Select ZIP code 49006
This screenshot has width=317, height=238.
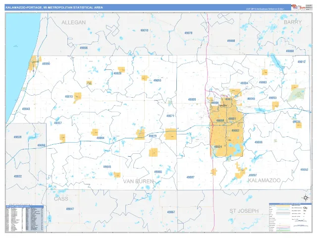pos(214,103)
